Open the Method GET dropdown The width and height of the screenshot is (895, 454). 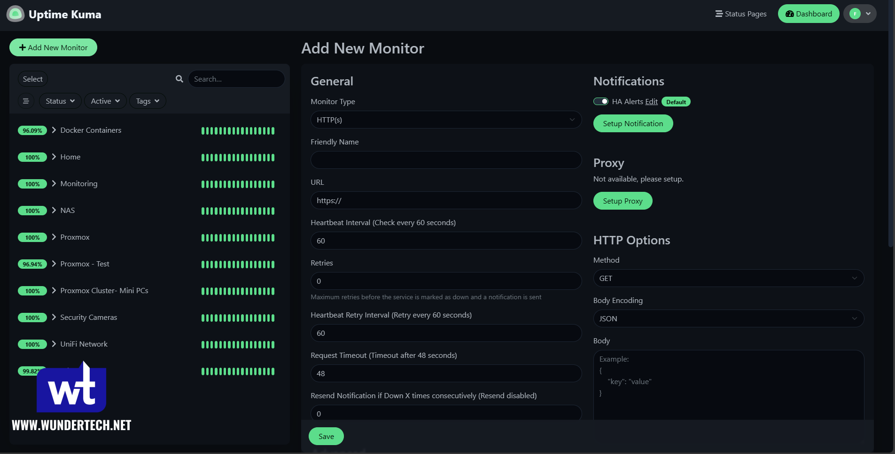(x=728, y=278)
